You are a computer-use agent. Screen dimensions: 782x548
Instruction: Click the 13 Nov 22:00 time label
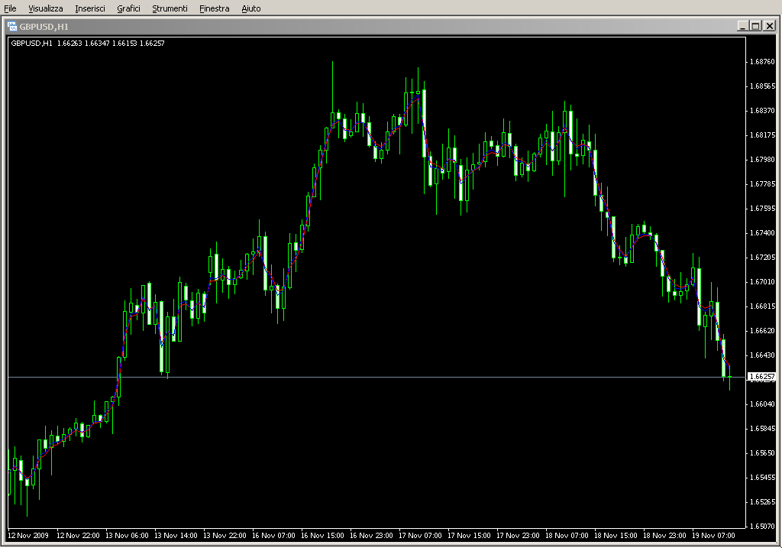click(x=225, y=536)
